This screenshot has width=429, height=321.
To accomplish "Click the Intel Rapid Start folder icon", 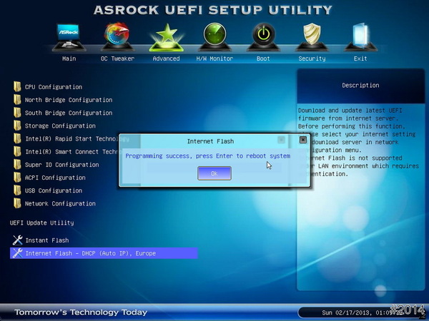I will point(17,138).
